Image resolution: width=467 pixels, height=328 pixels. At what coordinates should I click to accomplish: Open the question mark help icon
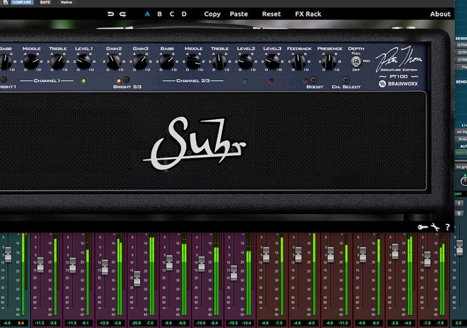(x=448, y=227)
